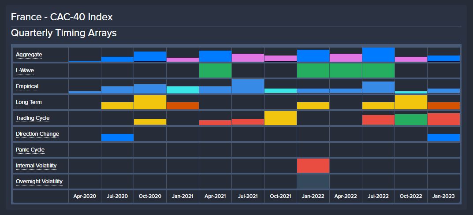Image resolution: width=473 pixels, height=215 pixels.
Task: Click the blue Aggregate bar in Apr-2021
Action: 216,56
